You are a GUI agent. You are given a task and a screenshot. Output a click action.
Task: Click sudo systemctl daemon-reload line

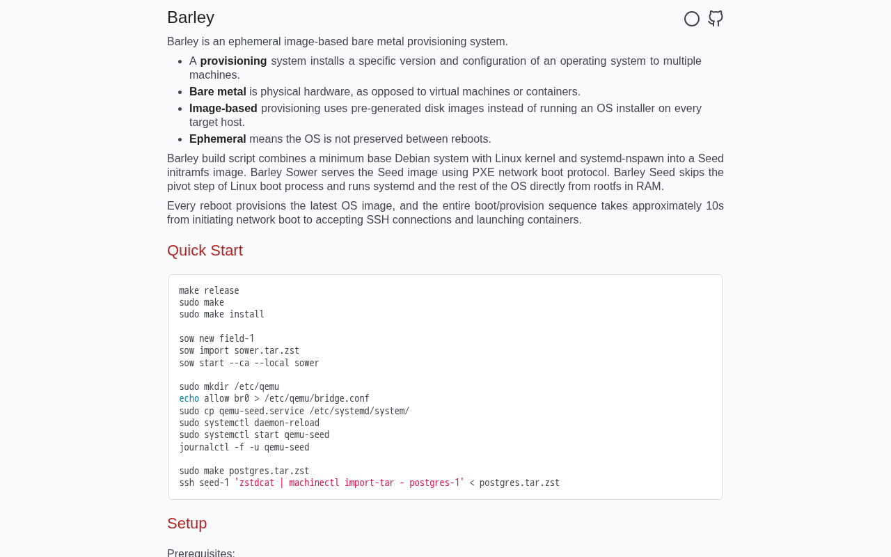pyautogui.click(x=249, y=423)
